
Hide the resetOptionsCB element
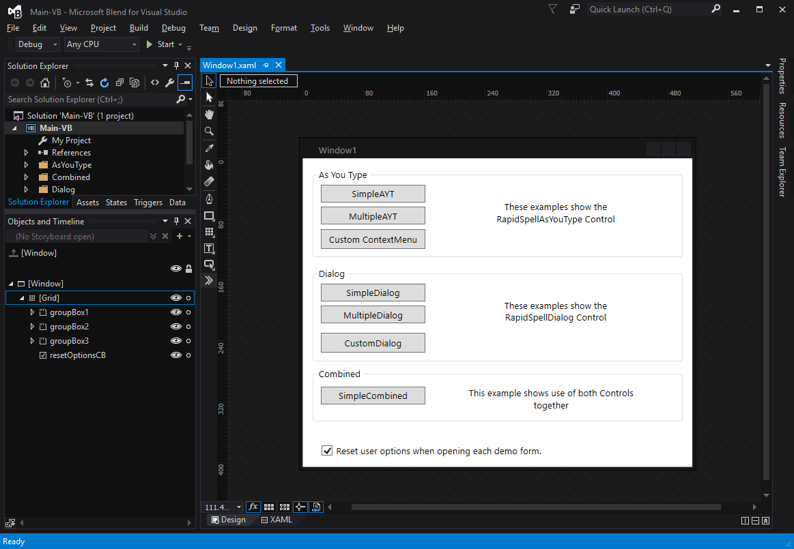click(176, 355)
